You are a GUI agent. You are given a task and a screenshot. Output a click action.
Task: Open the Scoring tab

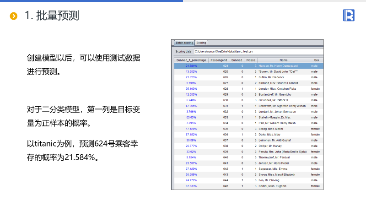click(x=202, y=43)
